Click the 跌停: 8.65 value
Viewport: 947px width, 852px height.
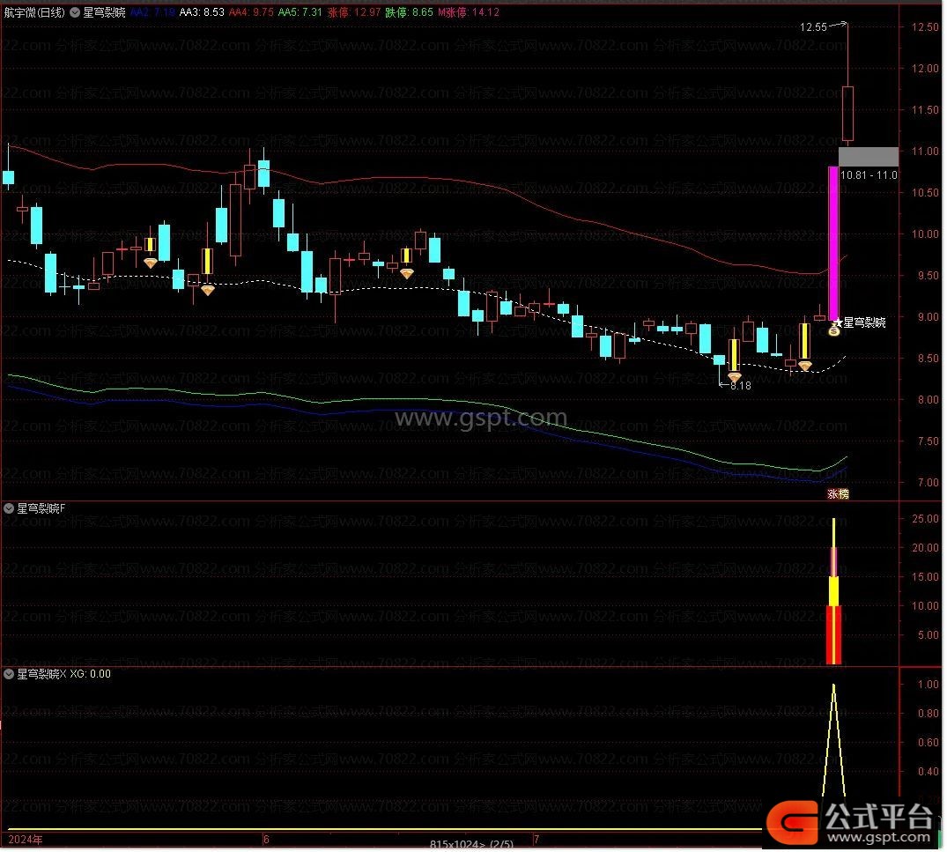click(x=411, y=12)
